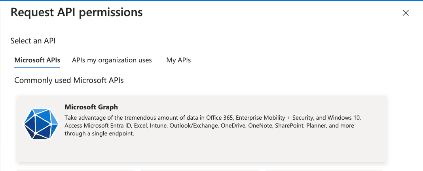Open the My APIs tab

[178, 60]
